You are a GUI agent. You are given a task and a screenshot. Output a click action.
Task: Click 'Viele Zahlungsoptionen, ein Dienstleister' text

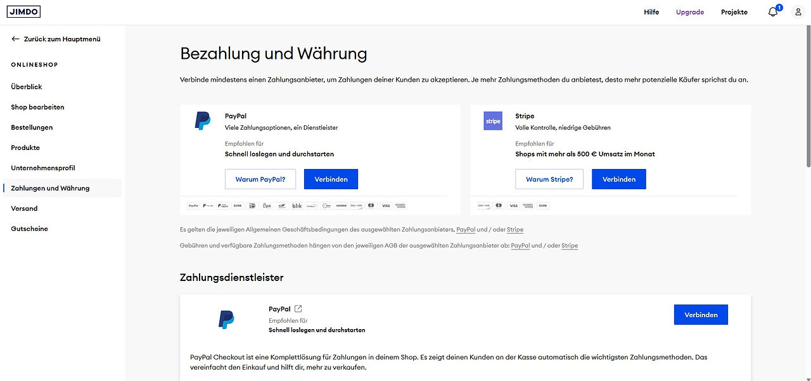point(281,128)
